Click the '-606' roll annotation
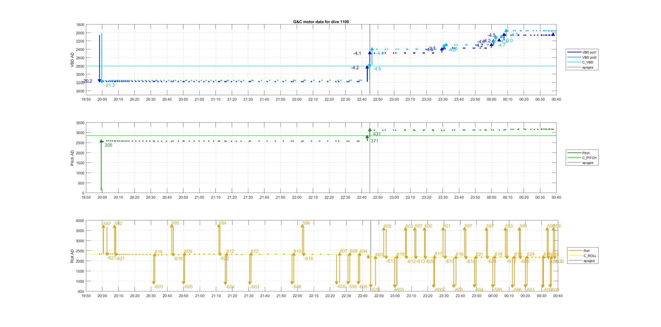 (297, 287)
